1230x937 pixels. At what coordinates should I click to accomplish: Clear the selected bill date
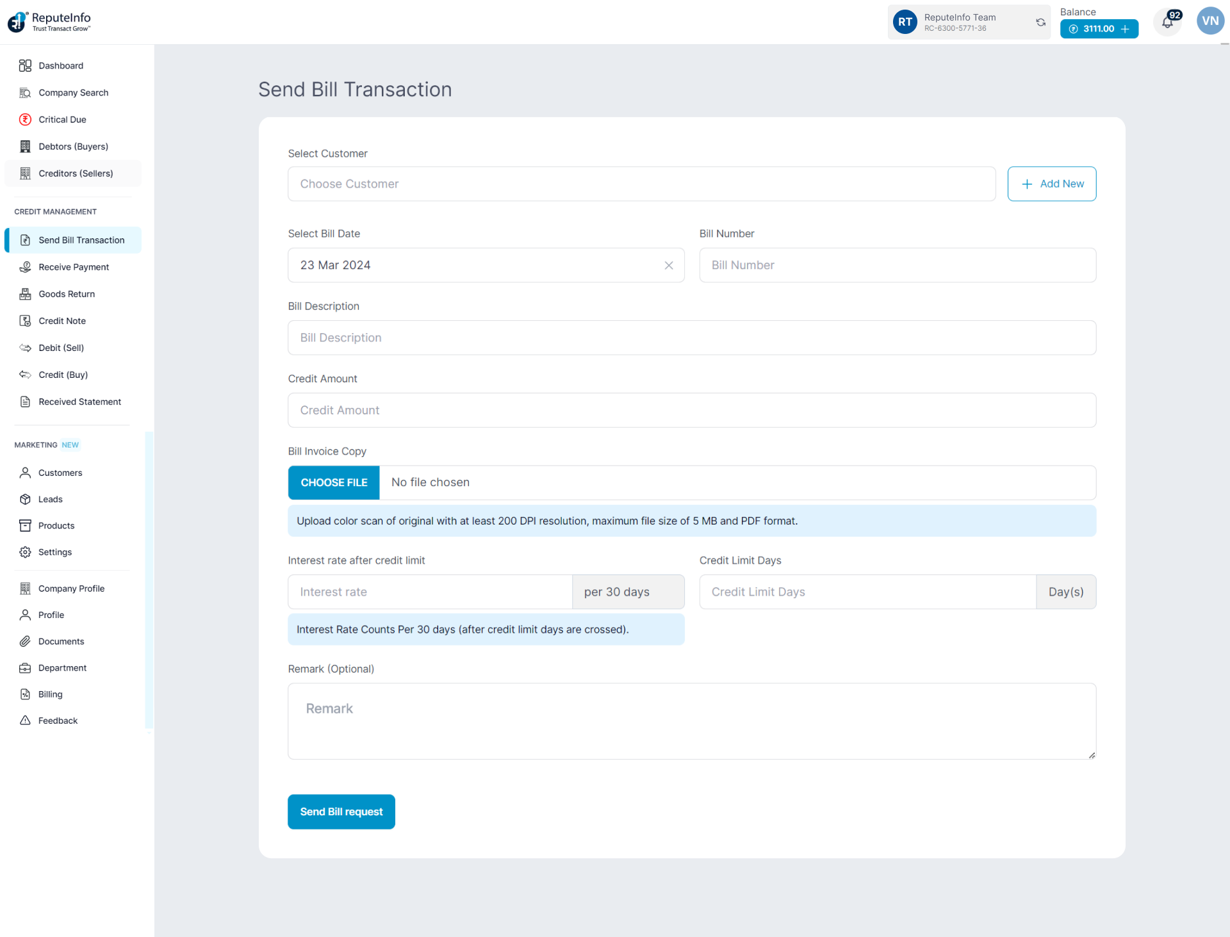pyautogui.click(x=668, y=265)
